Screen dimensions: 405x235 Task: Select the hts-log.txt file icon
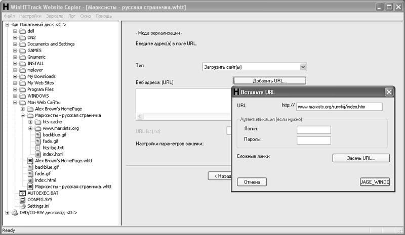tap(38, 148)
